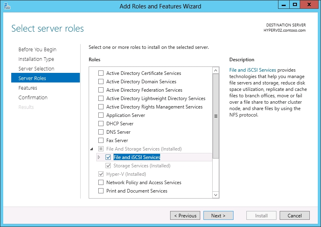Click the greyed-out Install button

click(x=261, y=215)
